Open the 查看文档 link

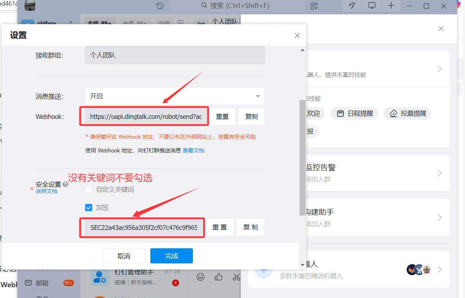pos(194,151)
